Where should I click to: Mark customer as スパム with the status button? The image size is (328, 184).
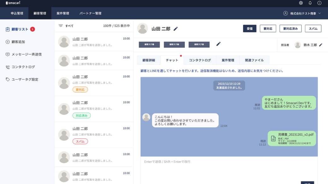313,28
